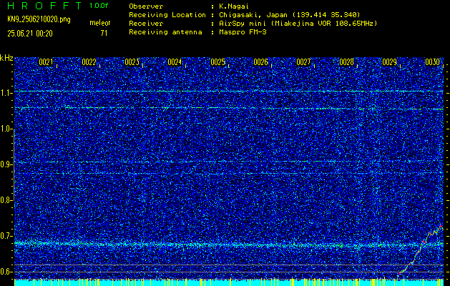Click the Receiver field label
Image resolution: width=450 pixels, height=286 pixels.
146,24
